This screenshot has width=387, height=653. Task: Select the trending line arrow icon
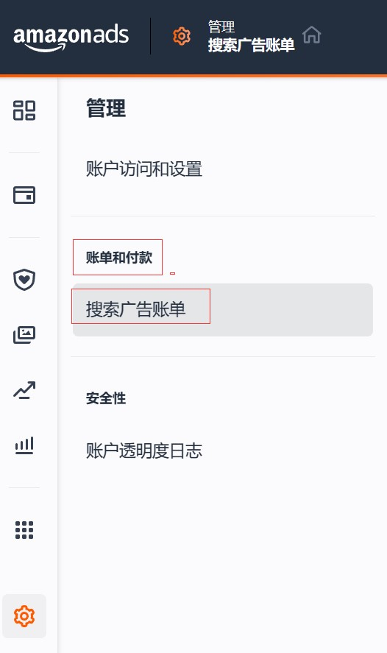24,390
